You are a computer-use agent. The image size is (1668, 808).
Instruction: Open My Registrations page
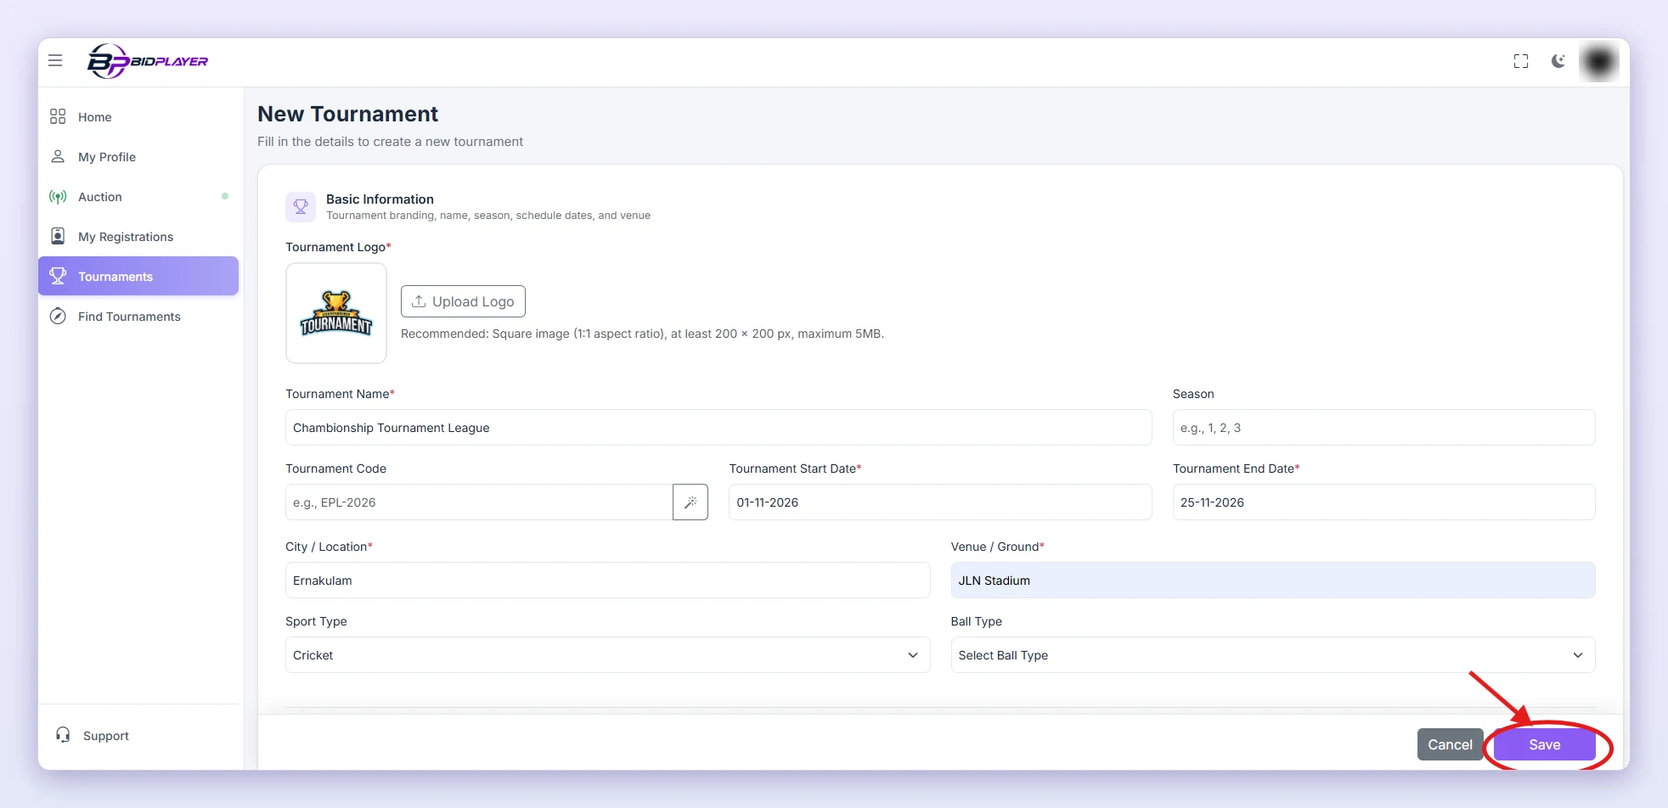click(138, 237)
